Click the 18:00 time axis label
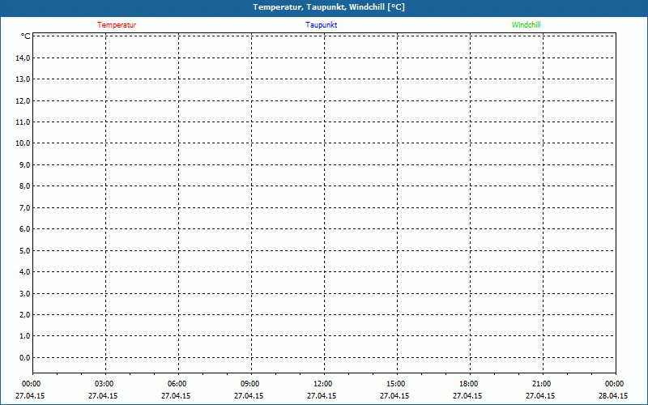 (469, 384)
